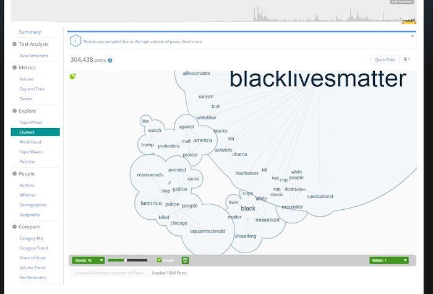Image resolution: width=433 pixels, height=294 pixels.
Task: Open the Affinities page
Action: tap(27, 195)
